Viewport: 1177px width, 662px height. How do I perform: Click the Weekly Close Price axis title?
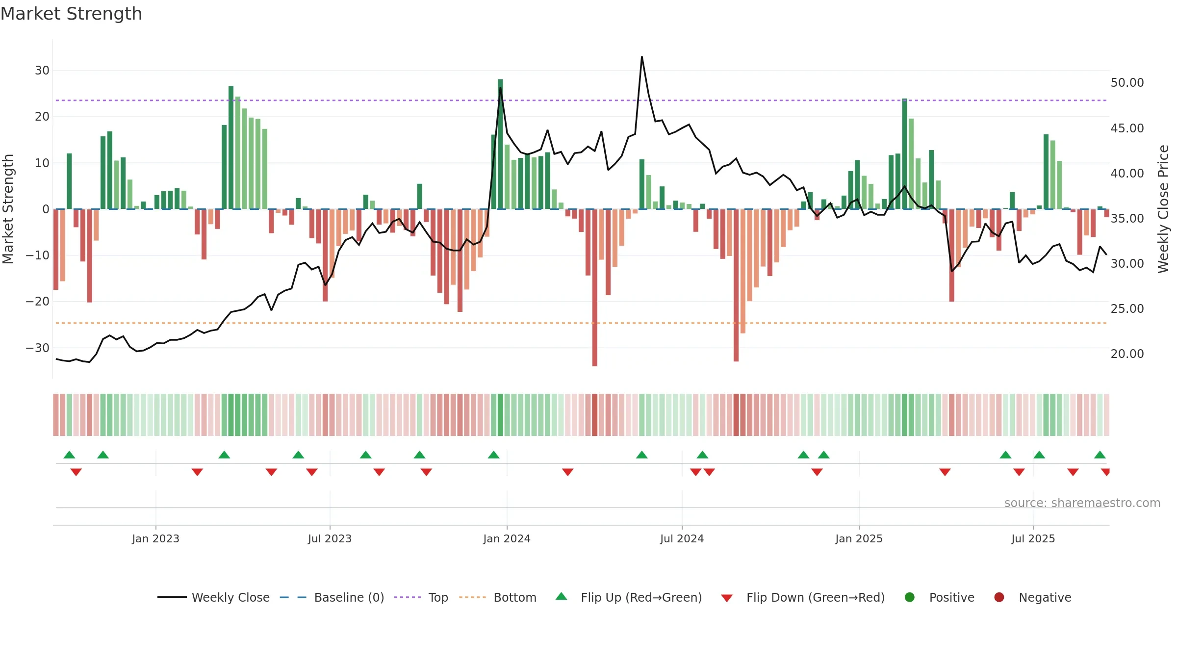[1163, 209]
